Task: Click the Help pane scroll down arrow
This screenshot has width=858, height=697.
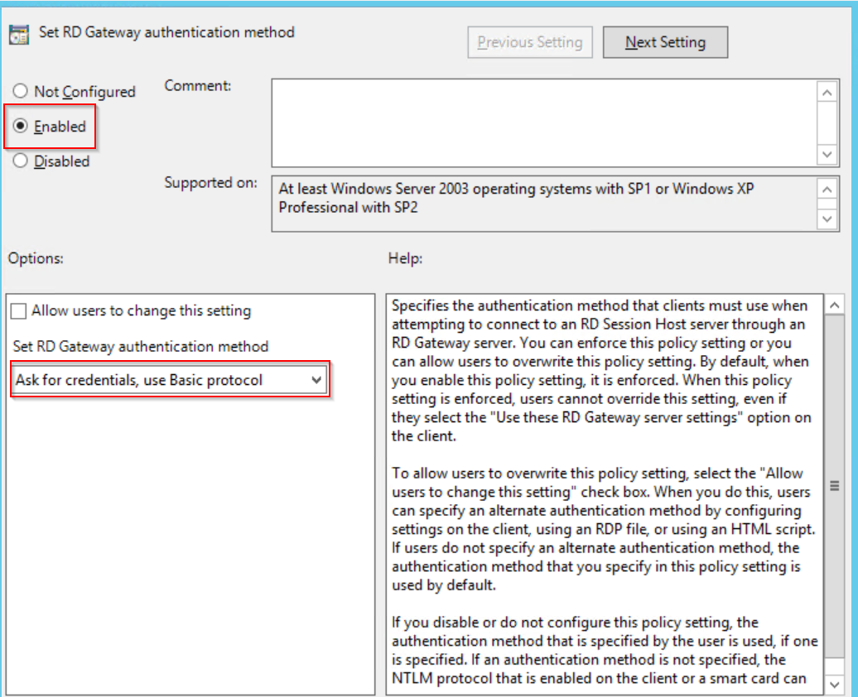Action: pyautogui.click(x=835, y=684)
